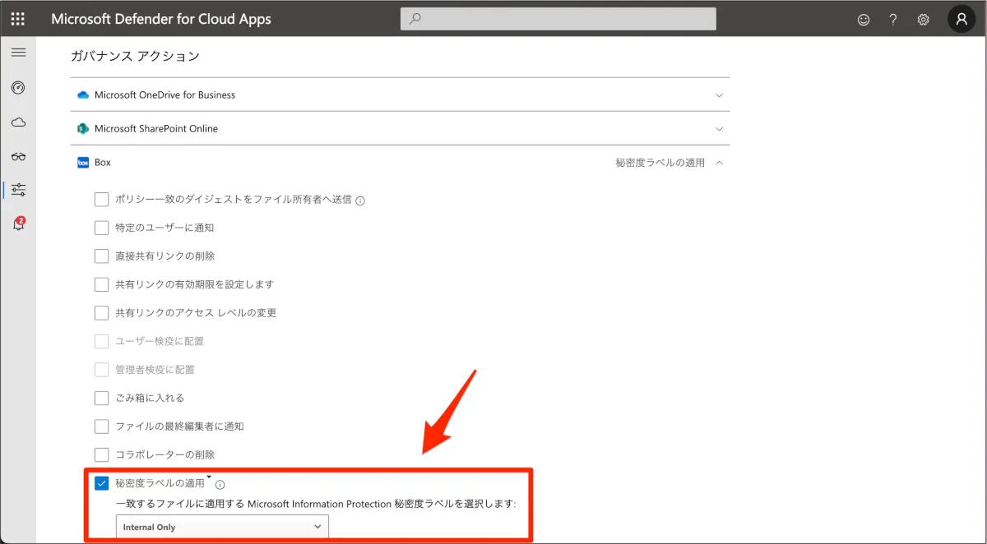Click the settings gear icon
This screenshot has width=987, height=544.
tap(924, 20)
